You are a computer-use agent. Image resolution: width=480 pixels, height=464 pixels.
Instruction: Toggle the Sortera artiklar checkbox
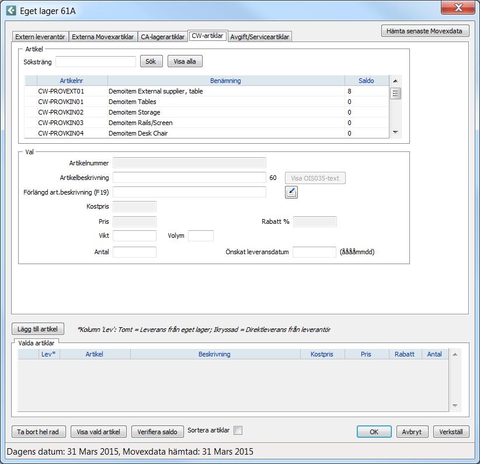238,430
